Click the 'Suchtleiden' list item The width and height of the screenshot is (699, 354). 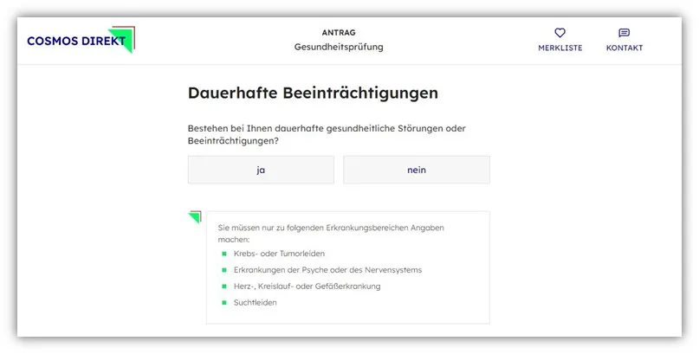pos(255,302)
